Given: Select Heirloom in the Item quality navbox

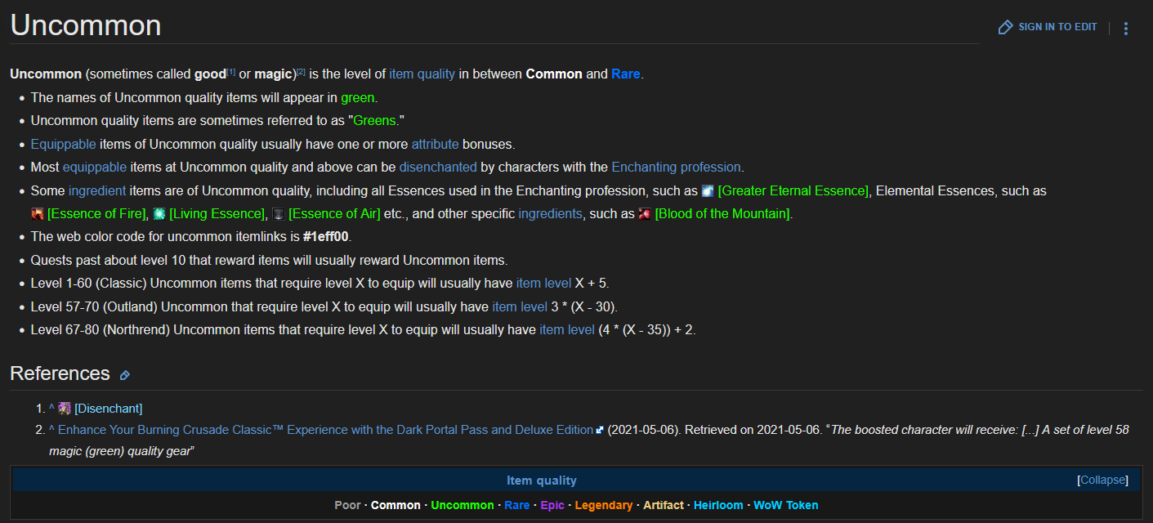Looking at the screenshot, I should [x=718, y=505].
